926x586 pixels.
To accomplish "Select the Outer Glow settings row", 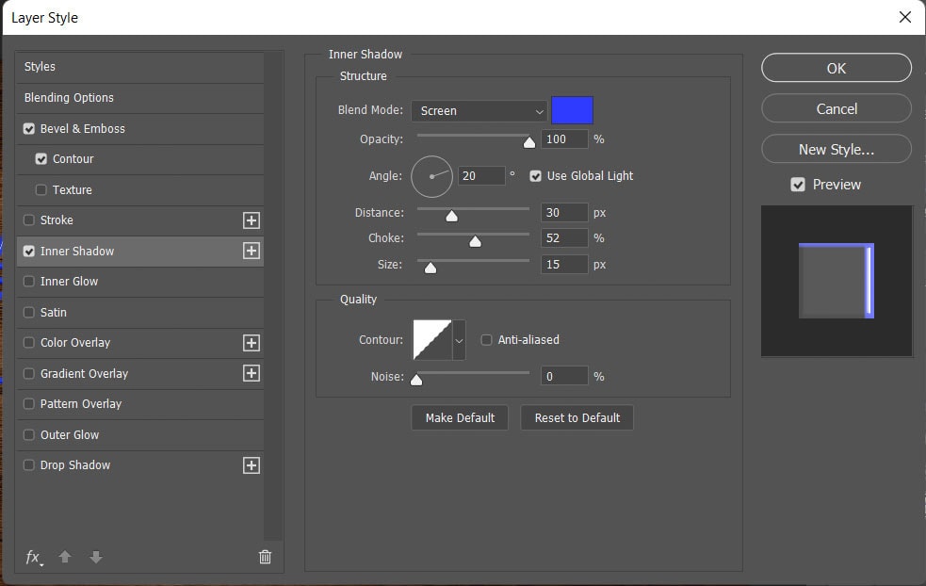I will (x=140, y=434).
